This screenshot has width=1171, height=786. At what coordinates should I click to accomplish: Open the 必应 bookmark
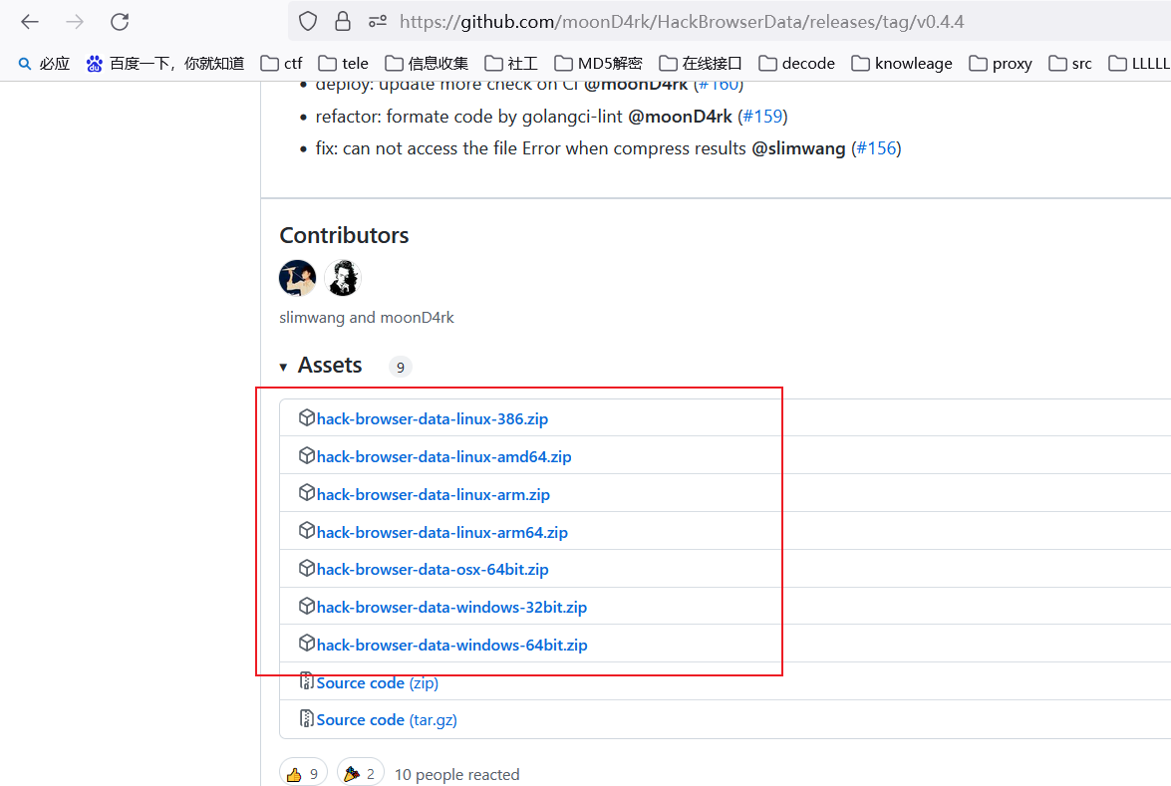(x=44, y=64)
